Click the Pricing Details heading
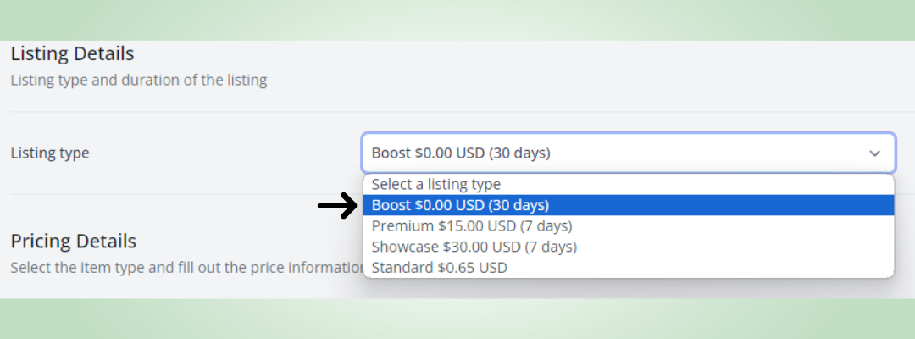 coord(73,241)
